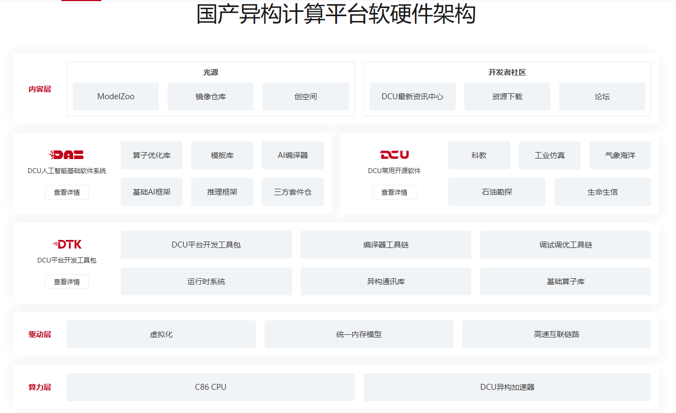This screenshot has height=413, width=676.
Task: Click the 国产异构计算平台软硬件架构 title
Action: coord(336,15)
